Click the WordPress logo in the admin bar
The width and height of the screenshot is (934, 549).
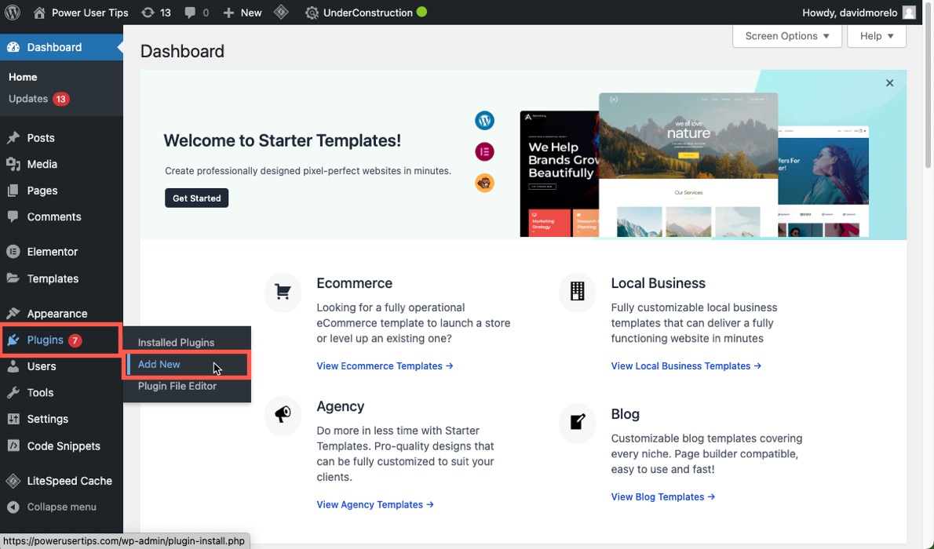(12, 12)
